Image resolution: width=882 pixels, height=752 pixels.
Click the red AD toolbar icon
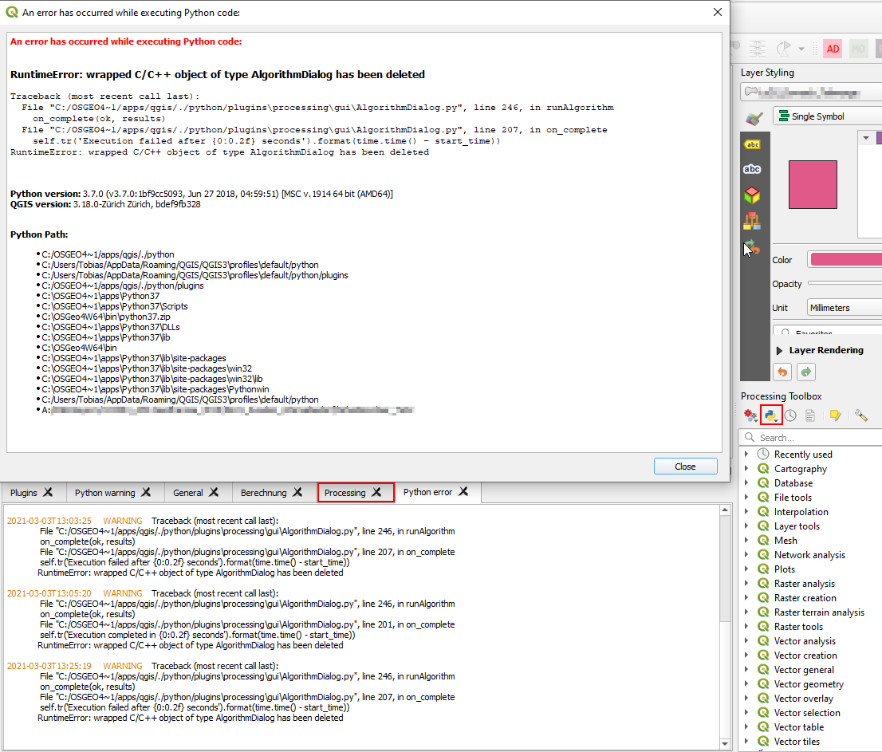833,49
